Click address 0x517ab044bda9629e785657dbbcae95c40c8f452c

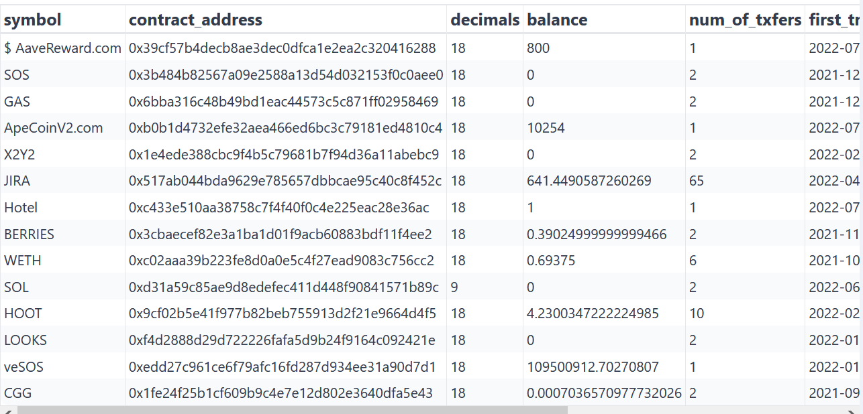[285, 181]
